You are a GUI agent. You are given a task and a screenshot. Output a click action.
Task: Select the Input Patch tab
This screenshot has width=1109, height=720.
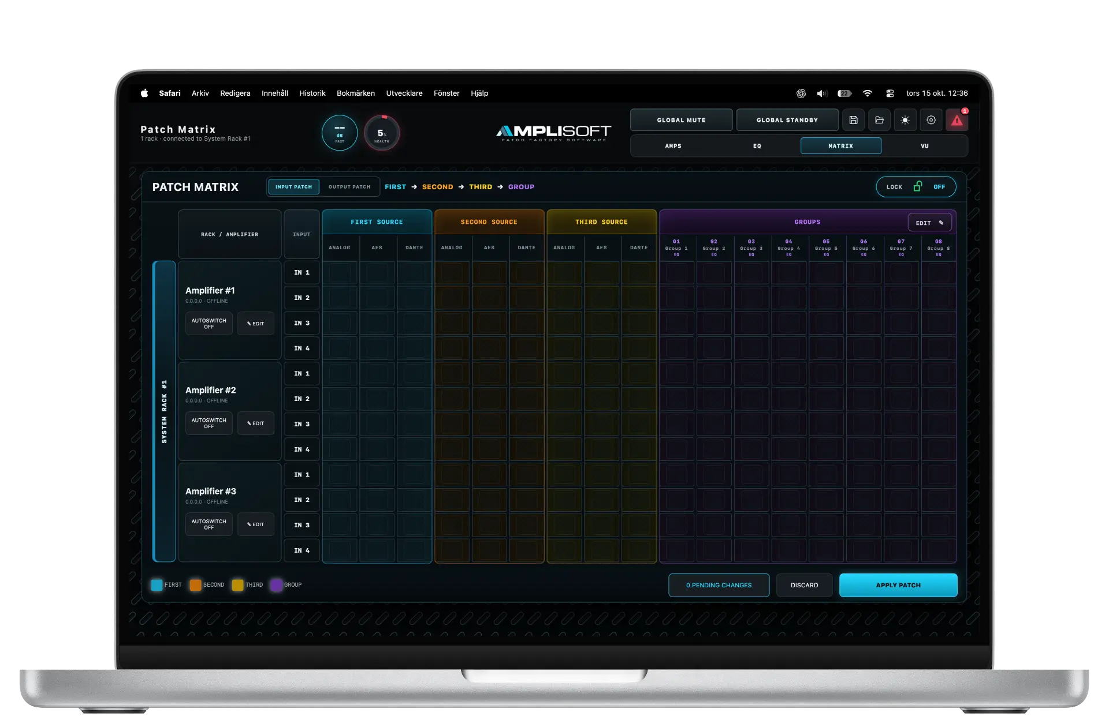tap(293, 187)
